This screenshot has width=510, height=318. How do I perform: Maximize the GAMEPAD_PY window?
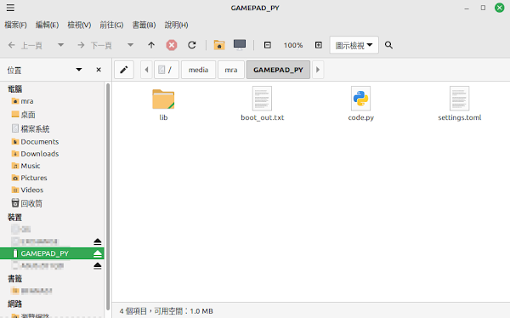[x=483, y=8]
